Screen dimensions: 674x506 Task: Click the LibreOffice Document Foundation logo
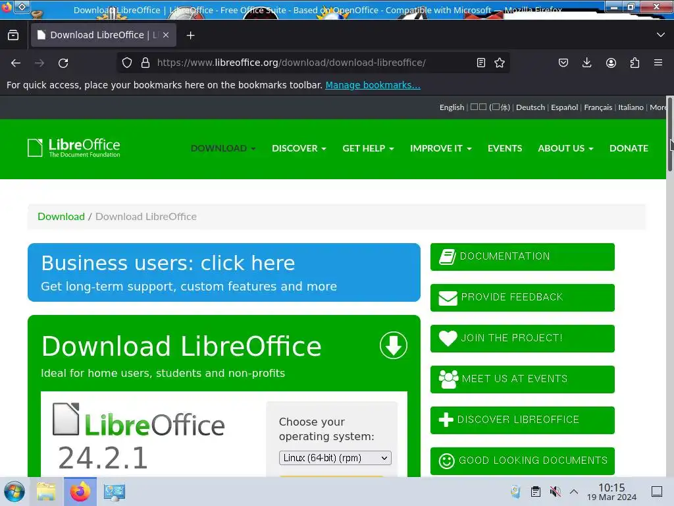pyautogui.click(x=74, y=148)
